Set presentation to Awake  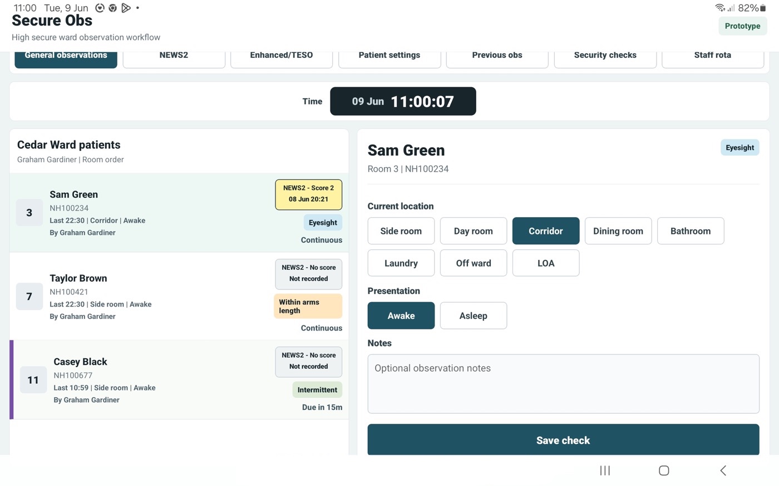pyautogui.click(x=401, y=315)
